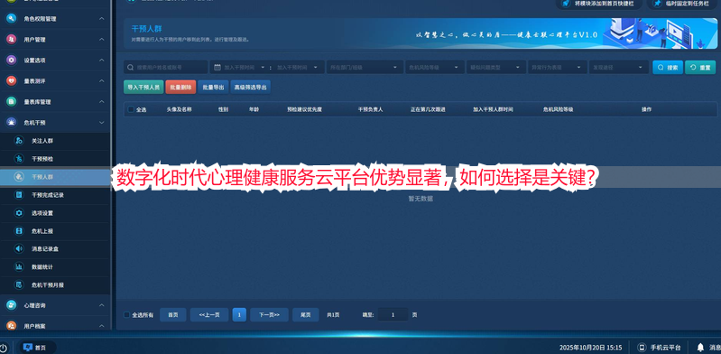Click the bell notification icon
The height and width of the screenshot is (354, 721).
coord(700,348)
